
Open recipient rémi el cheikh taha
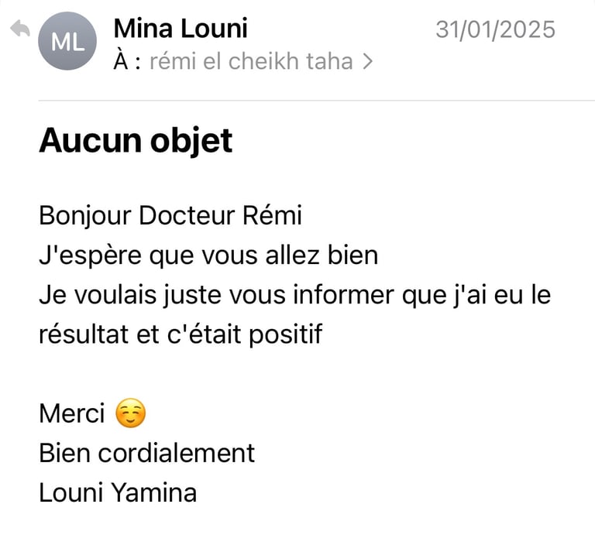(x=251, y=61)
